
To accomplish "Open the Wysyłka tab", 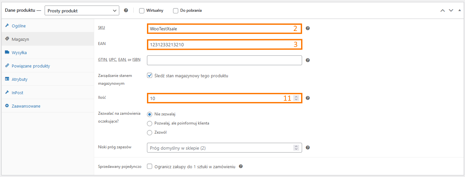I will 19,52.
